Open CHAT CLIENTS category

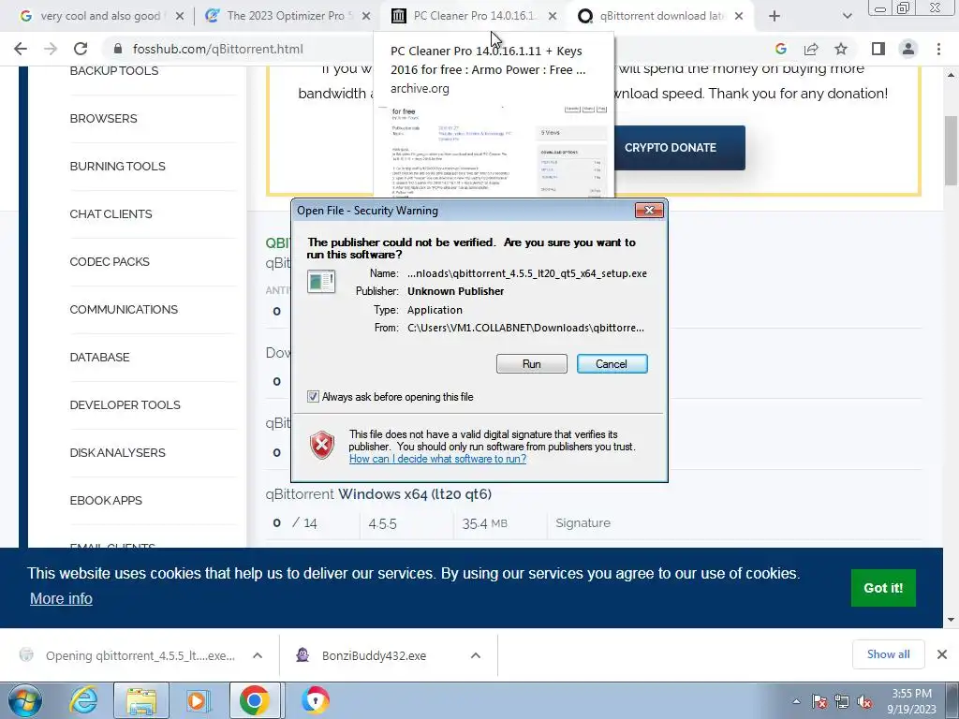111,214
